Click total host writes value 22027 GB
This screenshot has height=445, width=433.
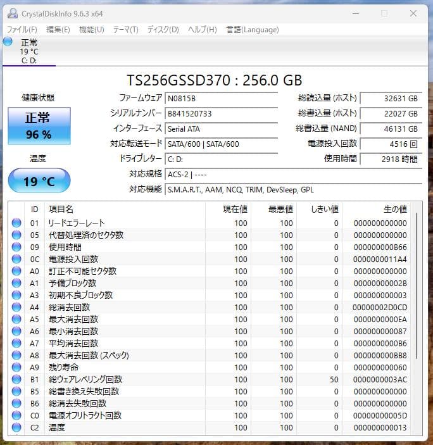point(391,113)
